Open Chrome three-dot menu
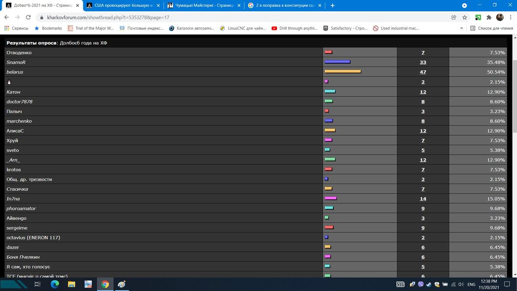Viewport: 517px width, 291px height. [510, 18]
